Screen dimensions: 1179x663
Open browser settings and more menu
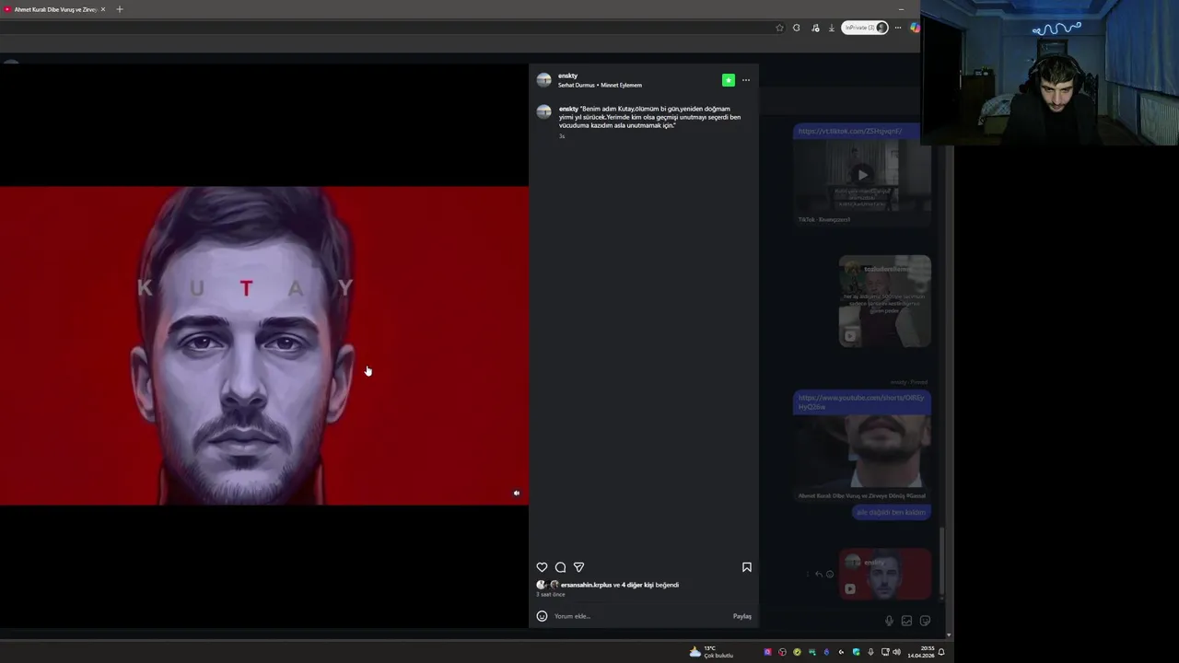coord(898,28)
